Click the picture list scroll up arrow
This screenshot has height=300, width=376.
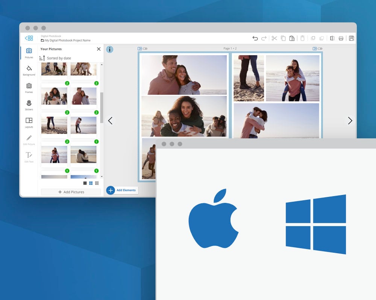(102, 64)
